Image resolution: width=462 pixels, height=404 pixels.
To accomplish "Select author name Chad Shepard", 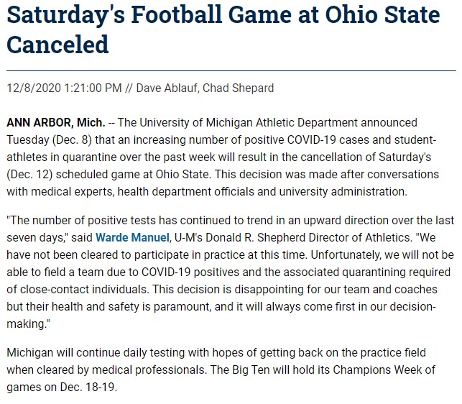I will [242, 88].
